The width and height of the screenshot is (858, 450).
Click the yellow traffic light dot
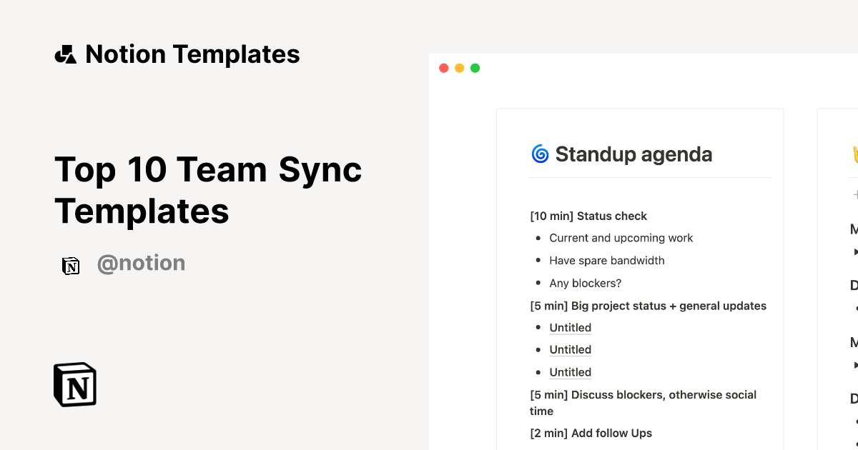459,67
